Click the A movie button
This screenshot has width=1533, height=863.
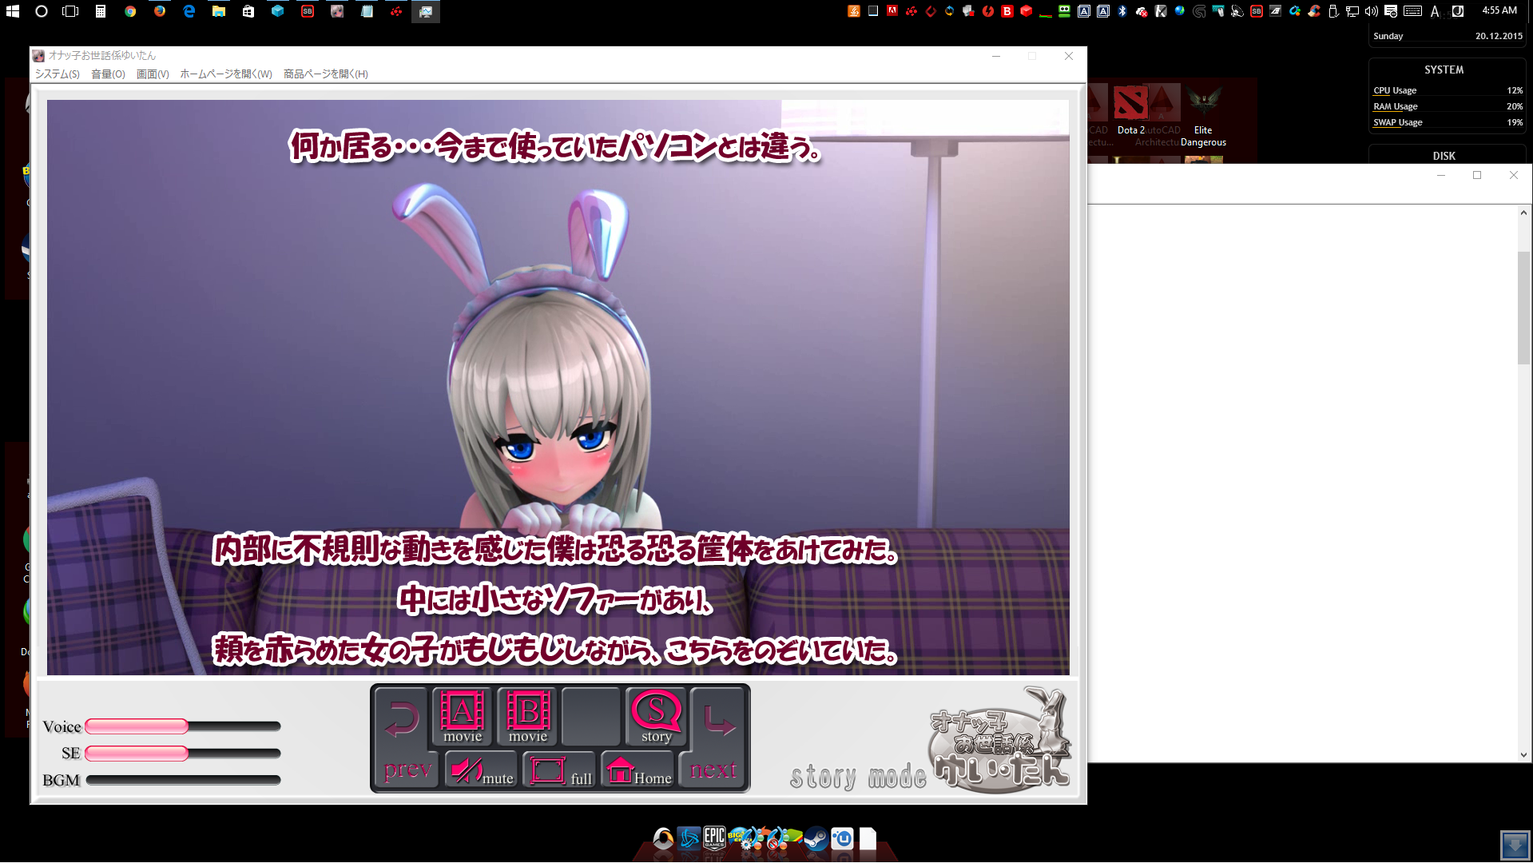[x=462, y=717]
